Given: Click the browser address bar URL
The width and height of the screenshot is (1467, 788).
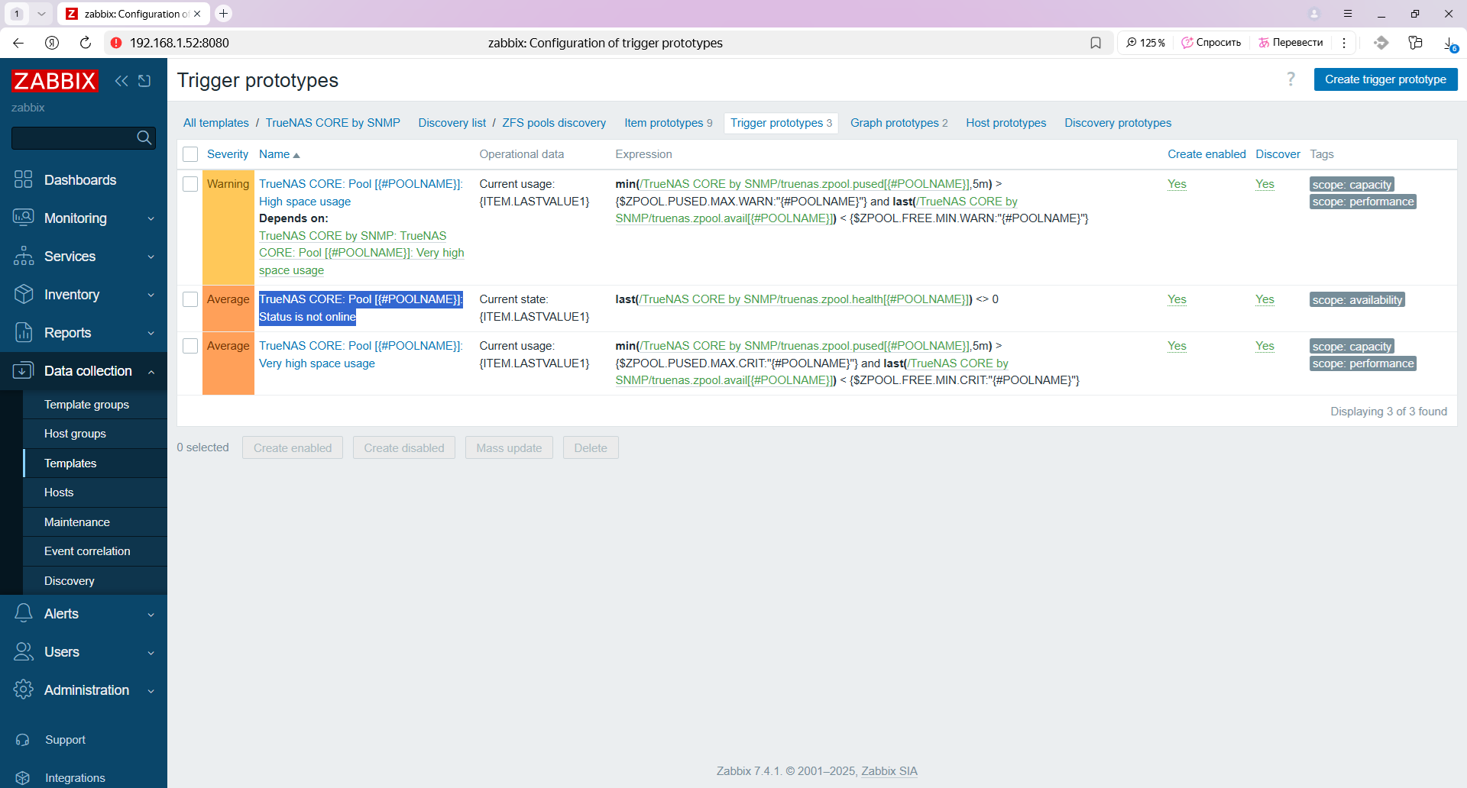Looking at the screenshot, I should (180, 43).
